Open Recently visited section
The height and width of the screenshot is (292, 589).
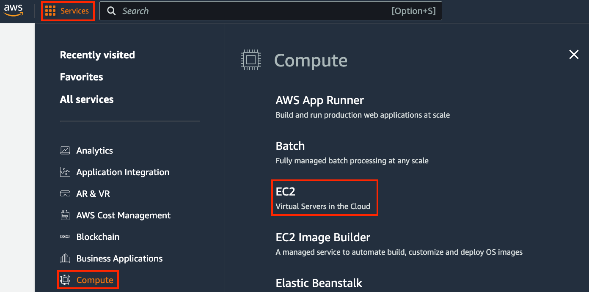pyautogui.click(x=97, y=55)
